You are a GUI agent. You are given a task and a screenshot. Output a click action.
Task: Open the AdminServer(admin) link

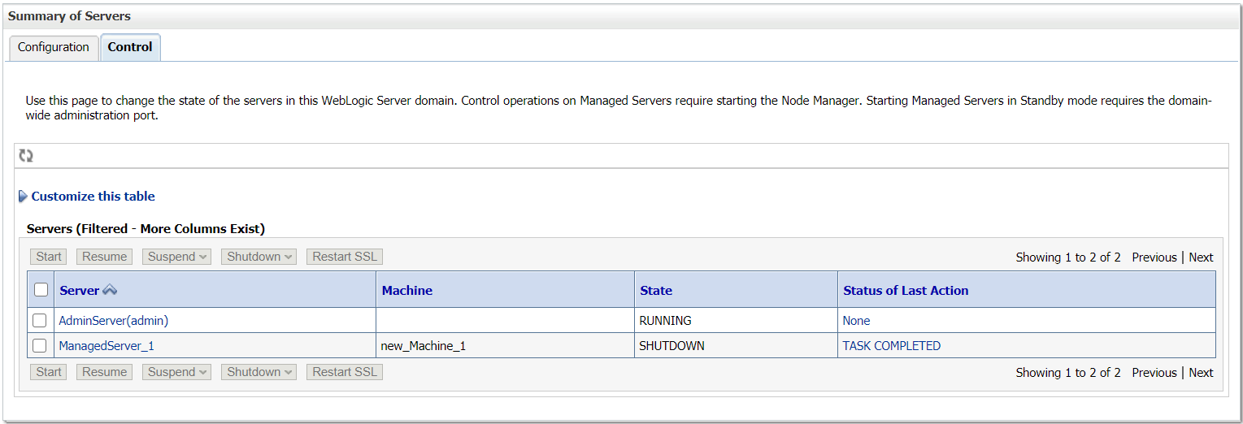pos(114,321)
